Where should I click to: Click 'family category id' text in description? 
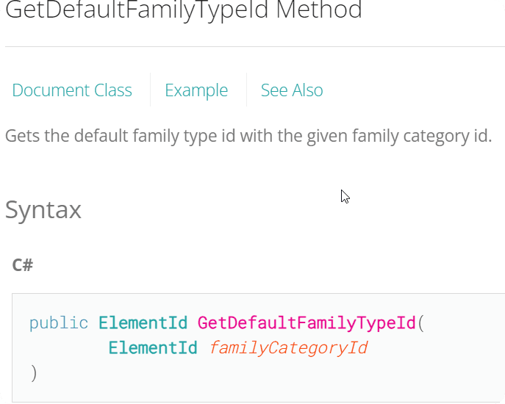(422, 136)
